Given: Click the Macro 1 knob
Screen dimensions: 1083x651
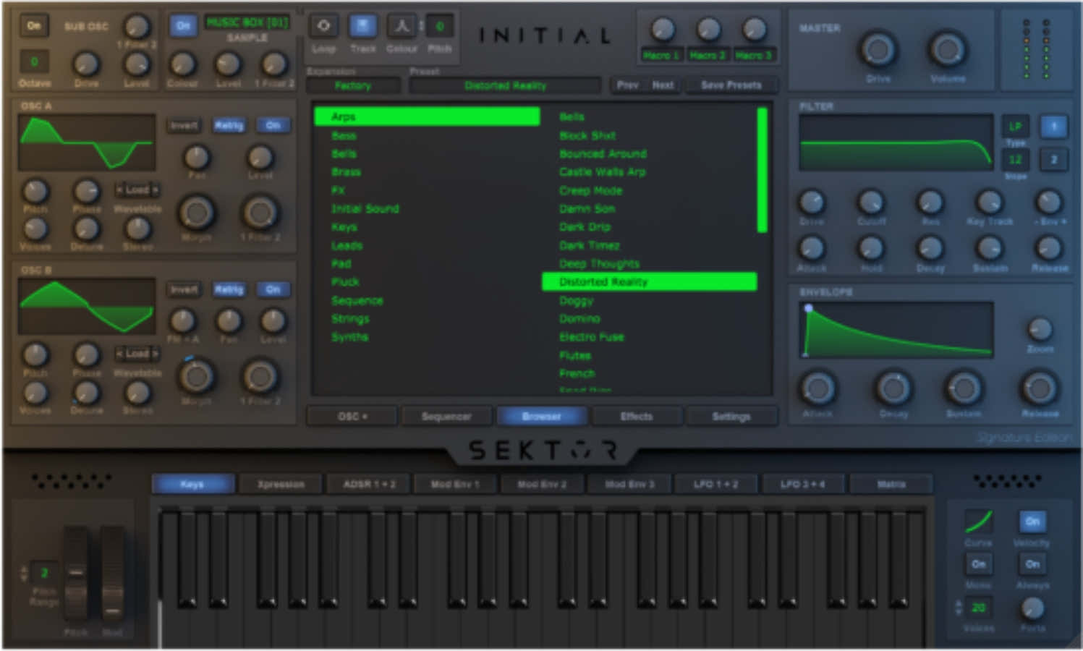Looking at the screenshot, I should 662,30.
